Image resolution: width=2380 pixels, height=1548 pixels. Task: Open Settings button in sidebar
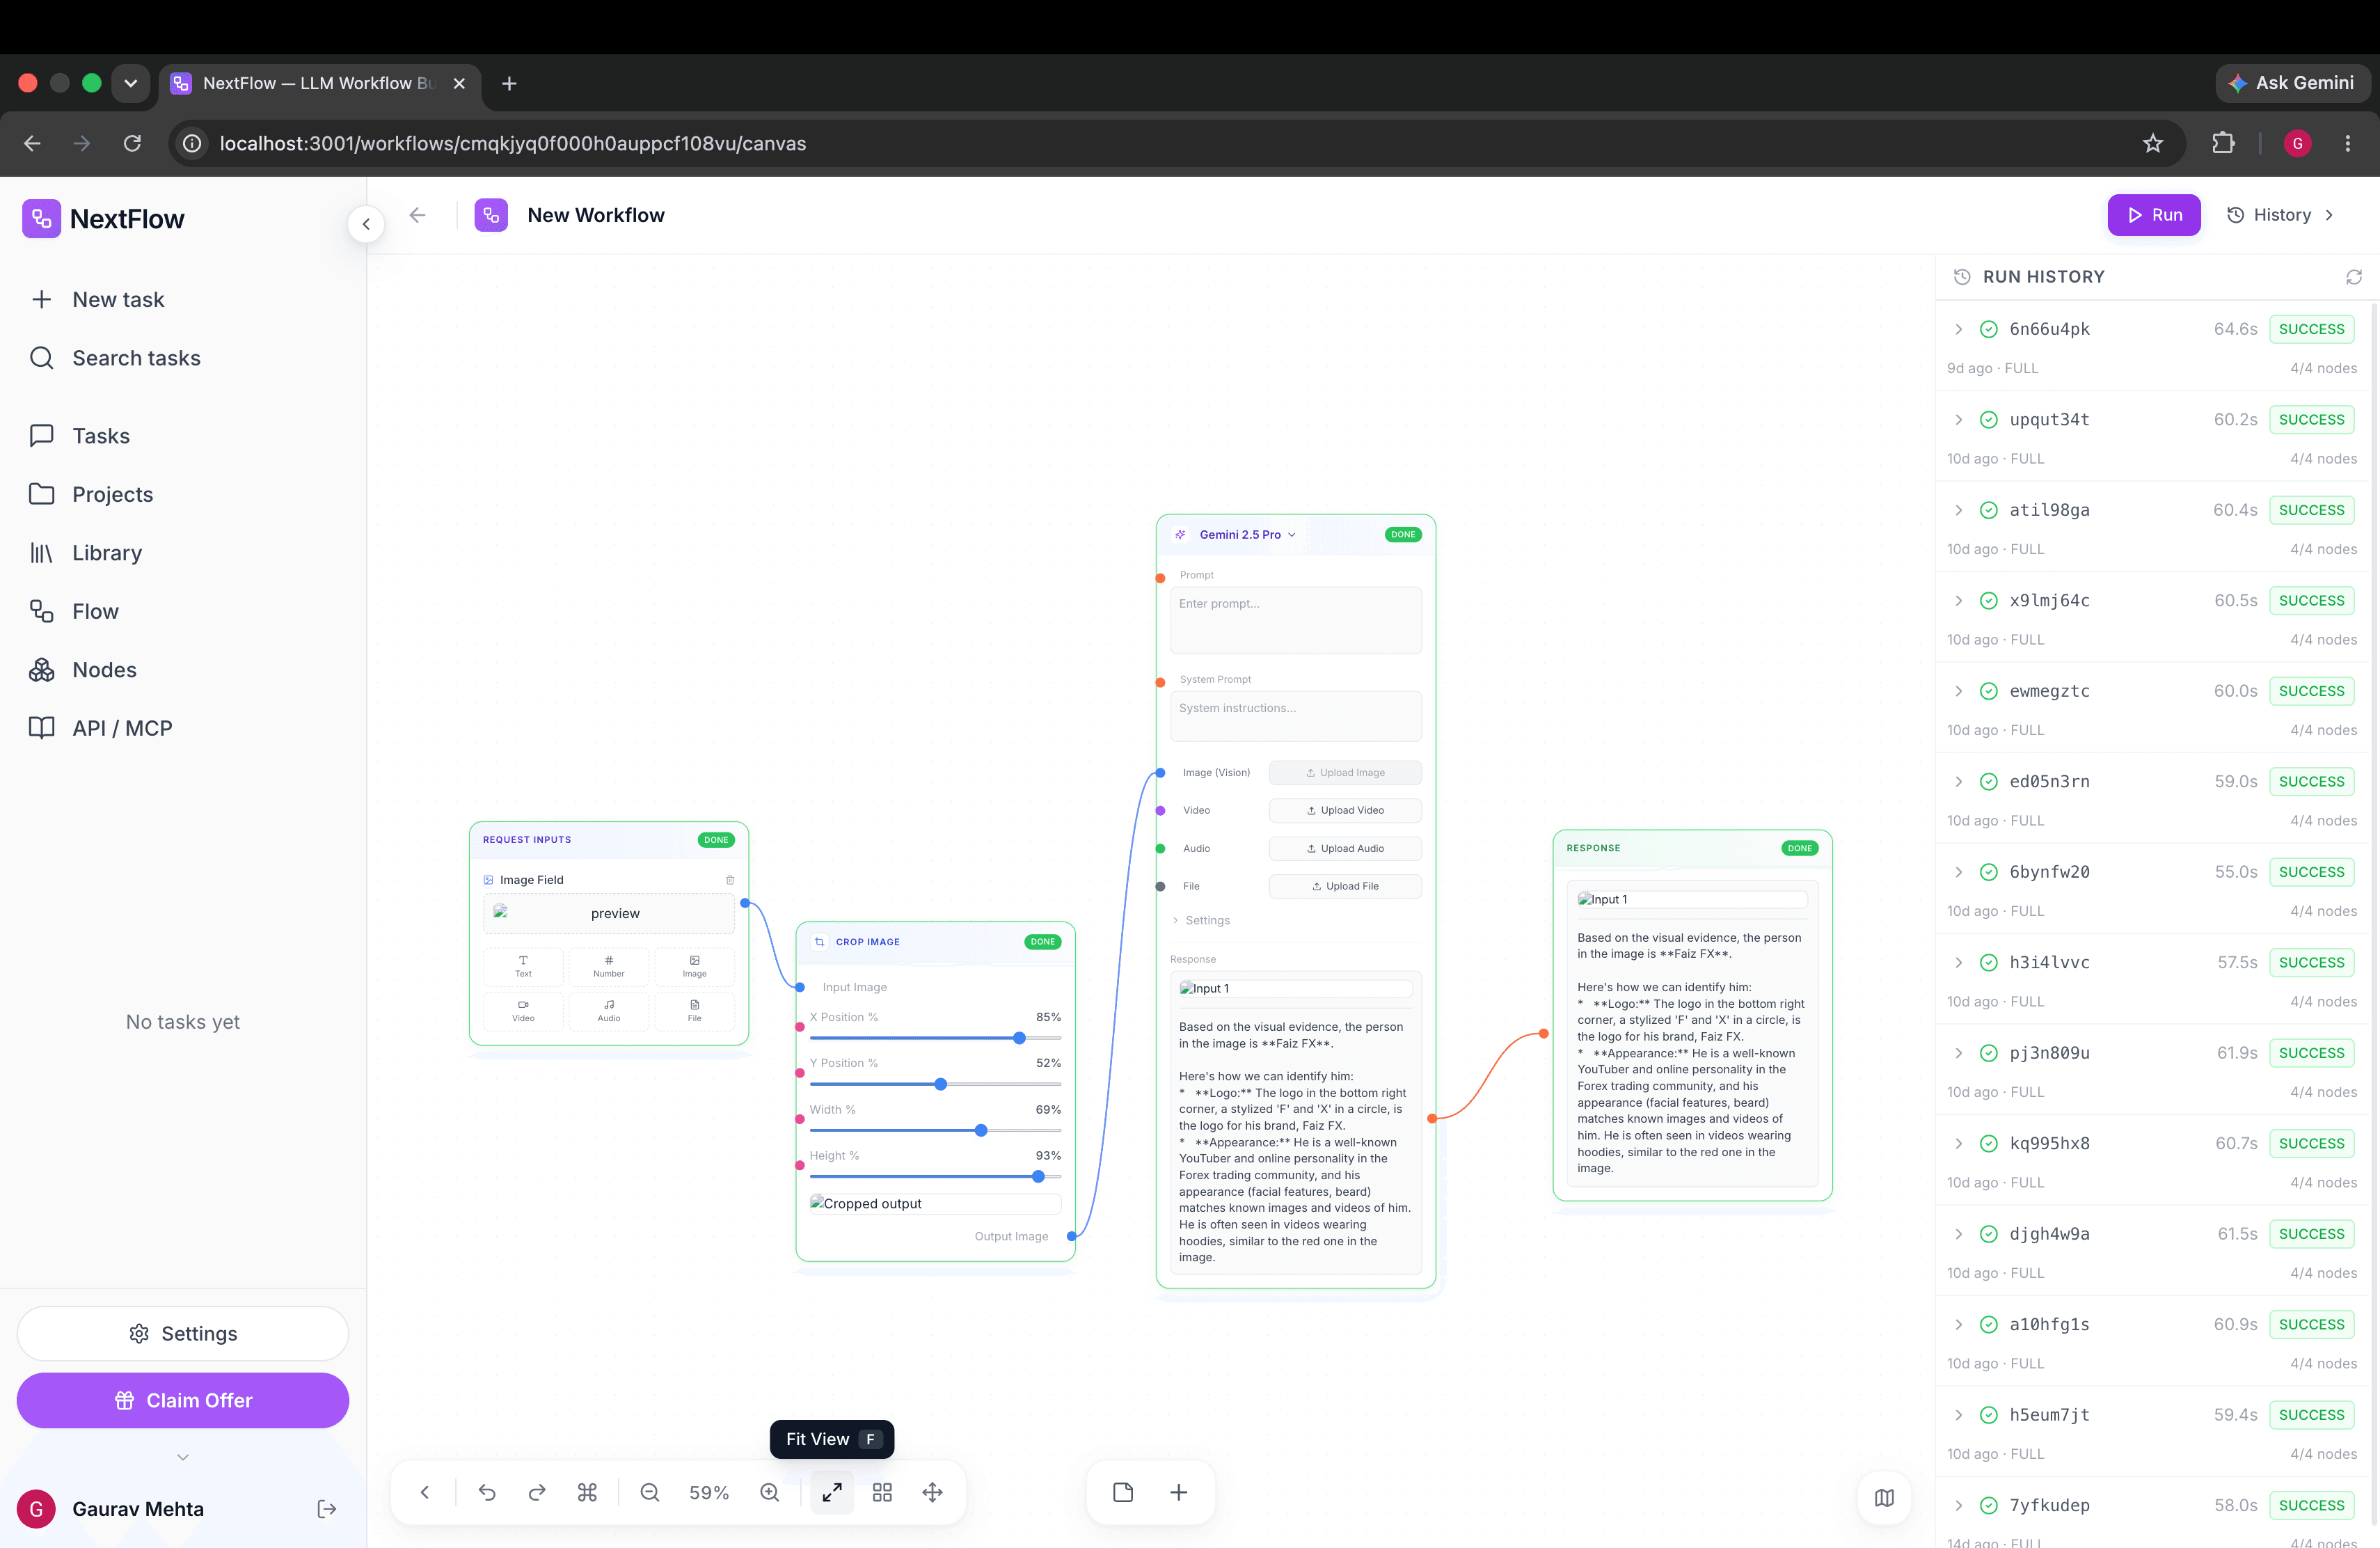point(183,1334)
